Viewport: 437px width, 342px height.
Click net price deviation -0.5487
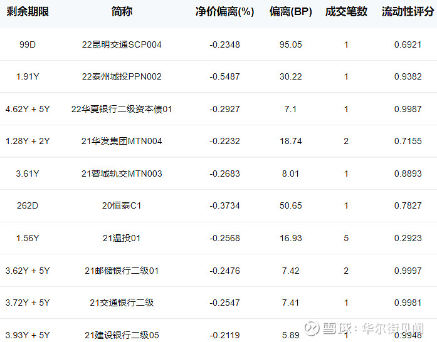(x=224, y=76)
